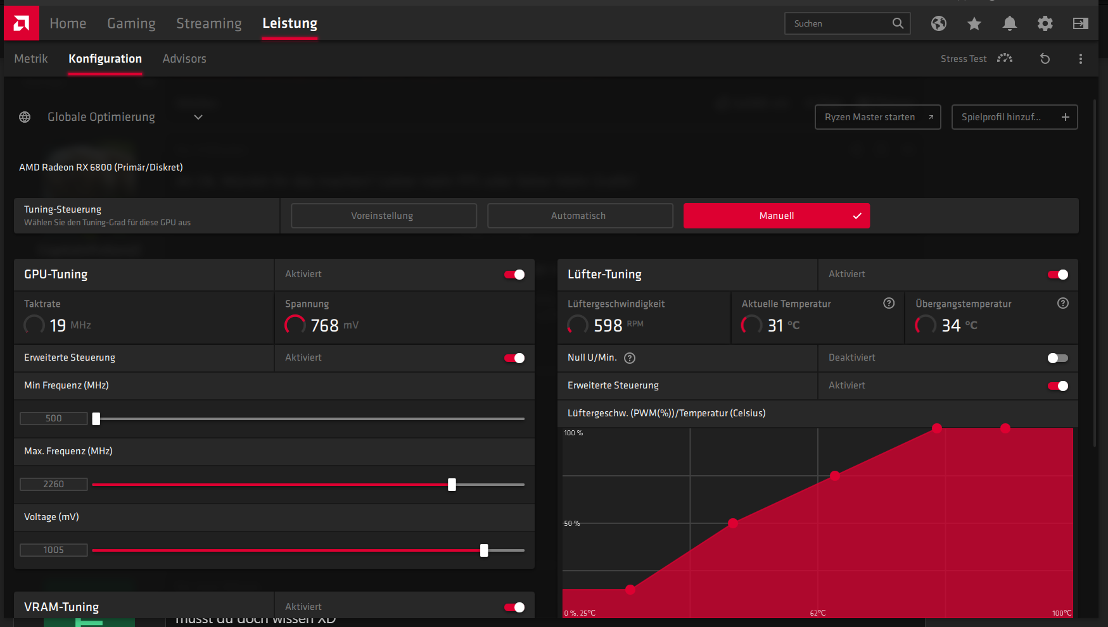This screenshot has width=1108, height=627.
Task: Click external-link arrow on Ryzen Master button
Action: (931, 117)
